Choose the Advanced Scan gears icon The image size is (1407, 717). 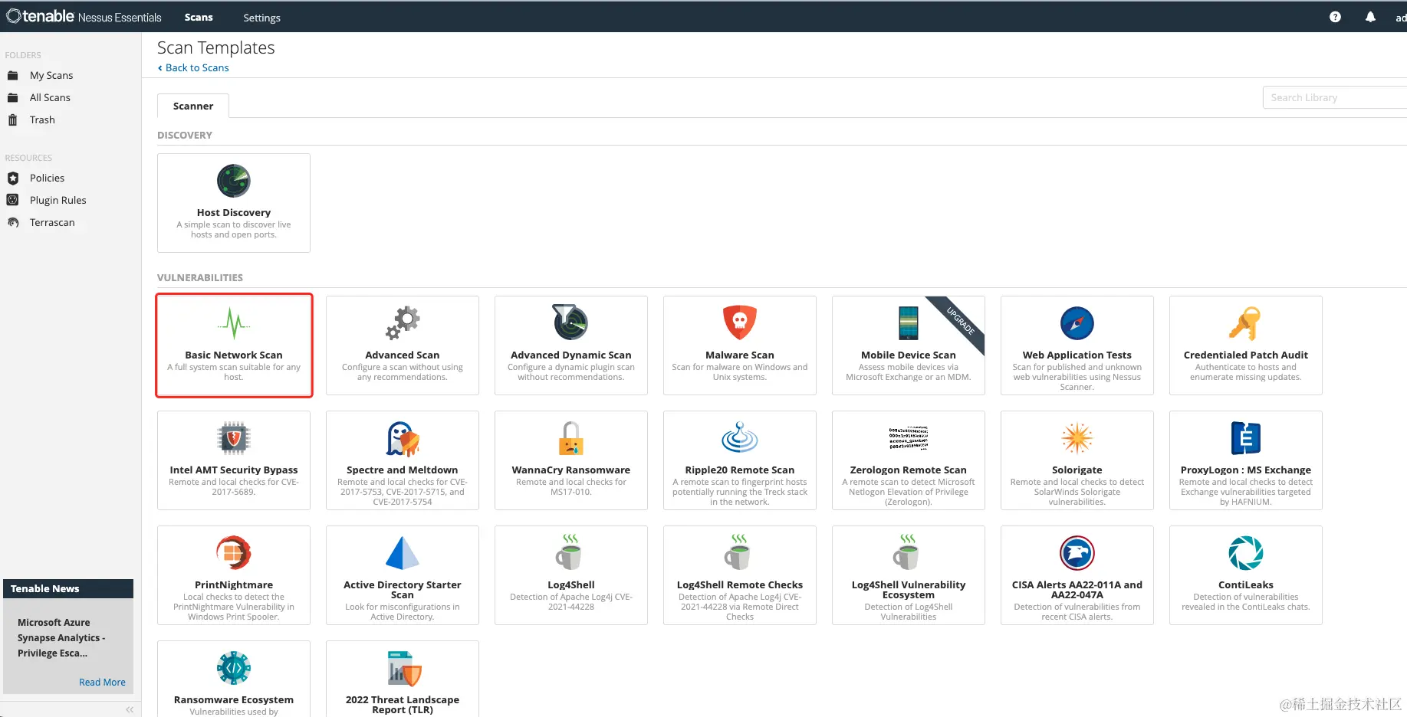(403, 323)
